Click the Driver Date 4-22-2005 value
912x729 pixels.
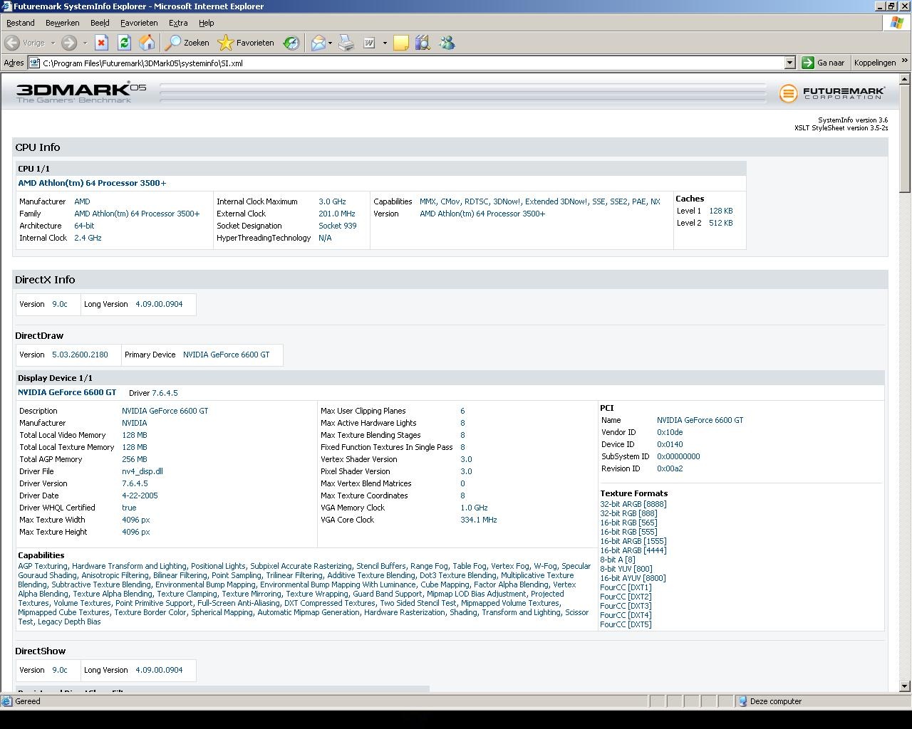140,495
